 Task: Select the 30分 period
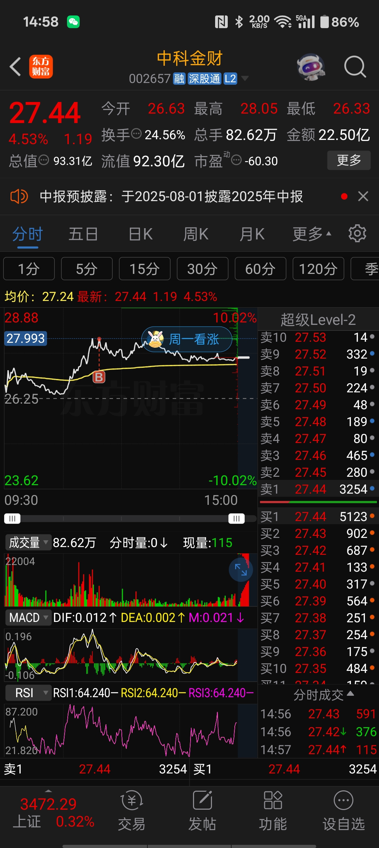[202, 269]
